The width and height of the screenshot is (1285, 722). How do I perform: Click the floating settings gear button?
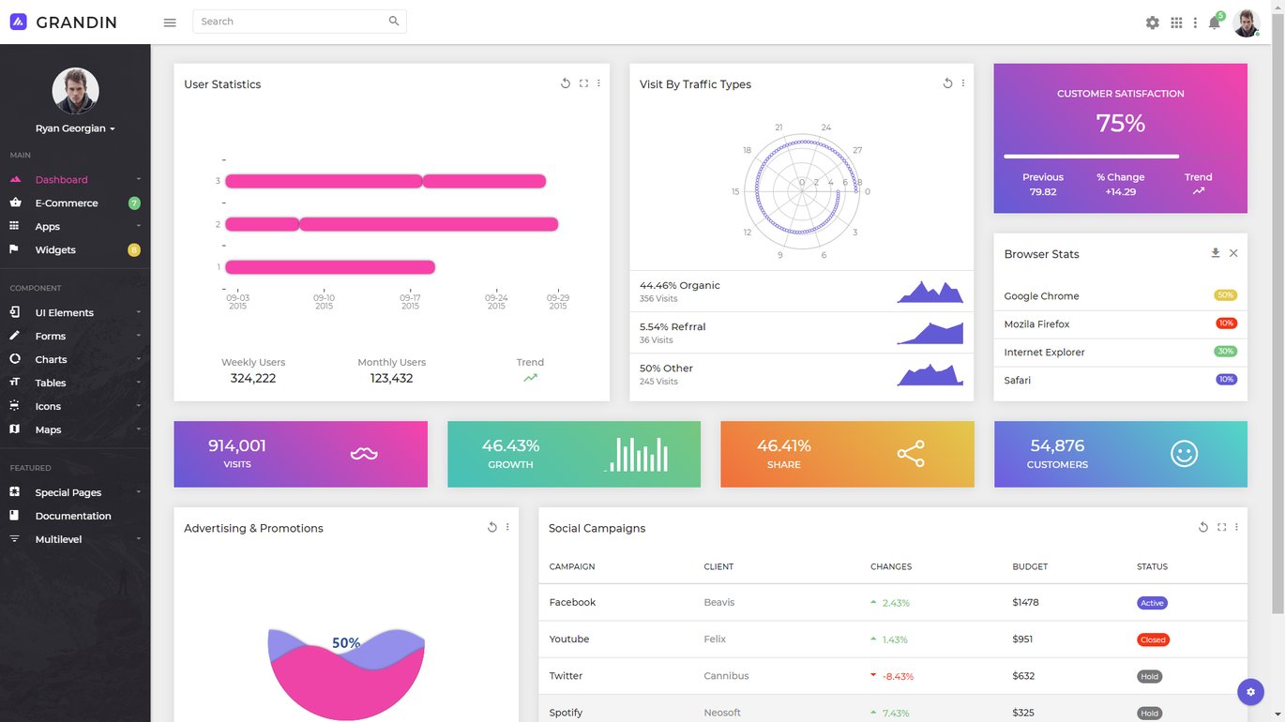click(1250, 692)
